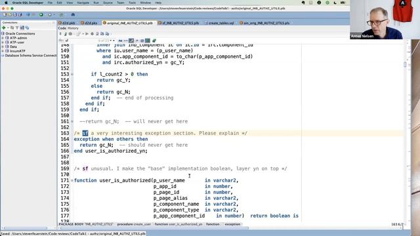Open the Team menu

121,3
